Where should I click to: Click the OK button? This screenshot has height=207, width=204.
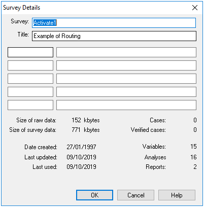pyautogui.click(x=94, y=195)
